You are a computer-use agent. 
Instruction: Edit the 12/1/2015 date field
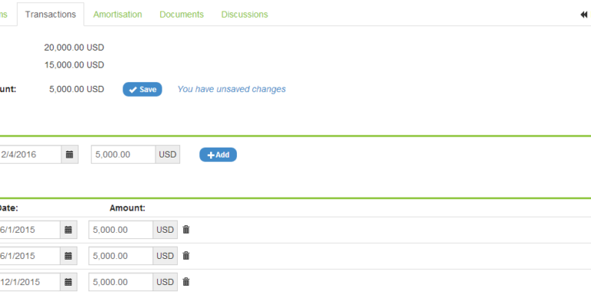pos(30,282)
